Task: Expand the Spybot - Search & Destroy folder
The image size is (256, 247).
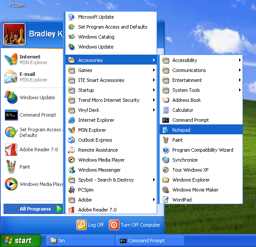Action: click(x=111, y=180)
